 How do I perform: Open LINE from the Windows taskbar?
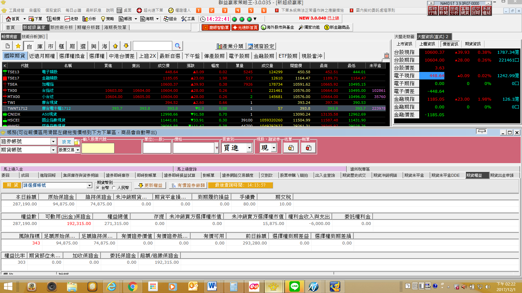(294, 286)
